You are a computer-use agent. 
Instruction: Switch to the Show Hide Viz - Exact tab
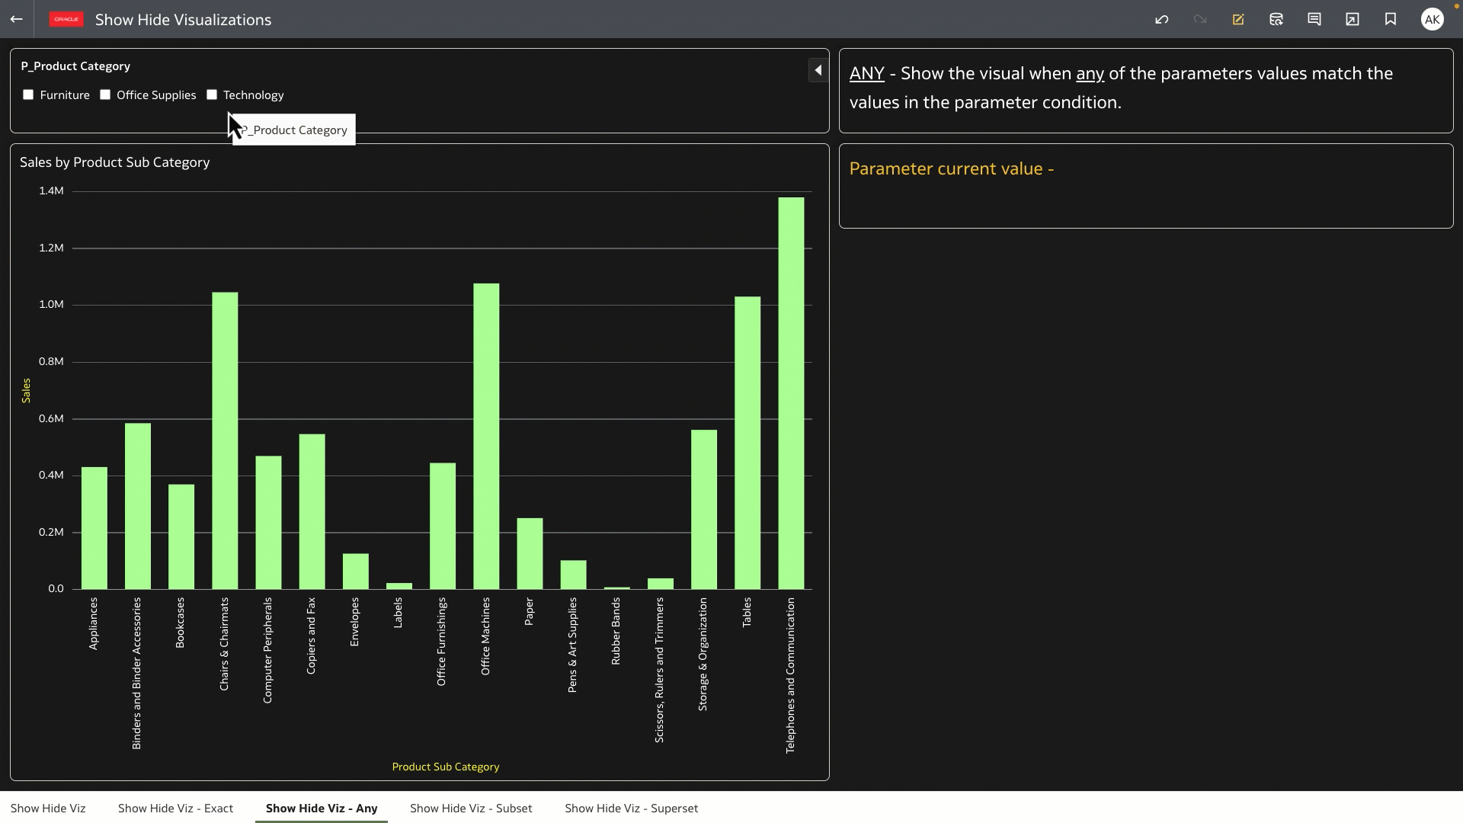175,809
